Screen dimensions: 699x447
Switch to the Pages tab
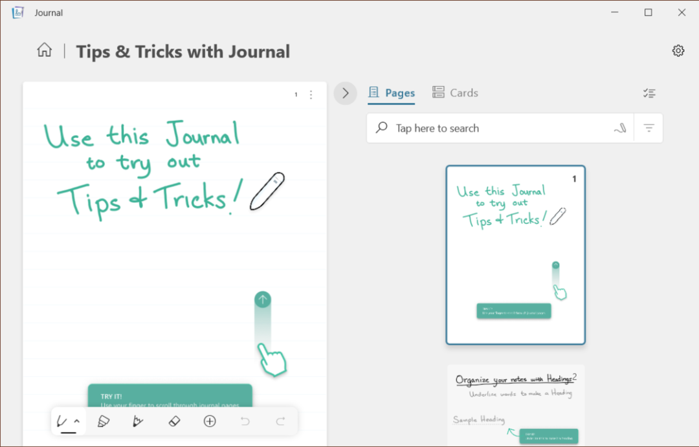[392, 93]
